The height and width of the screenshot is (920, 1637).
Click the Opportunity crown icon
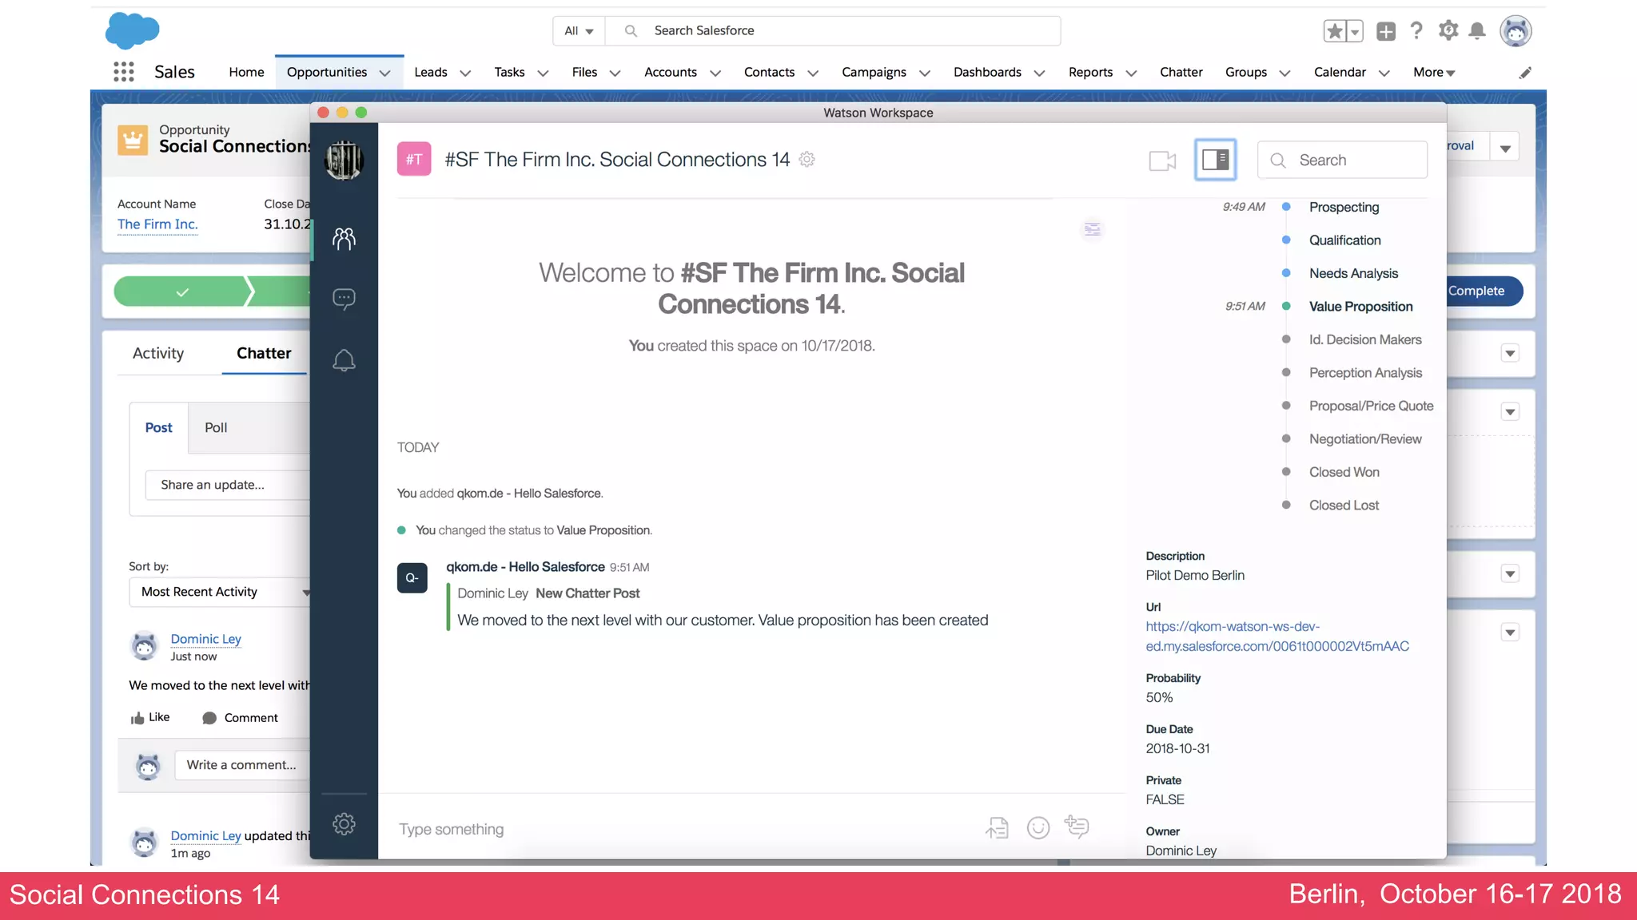[x=133, y=140]
